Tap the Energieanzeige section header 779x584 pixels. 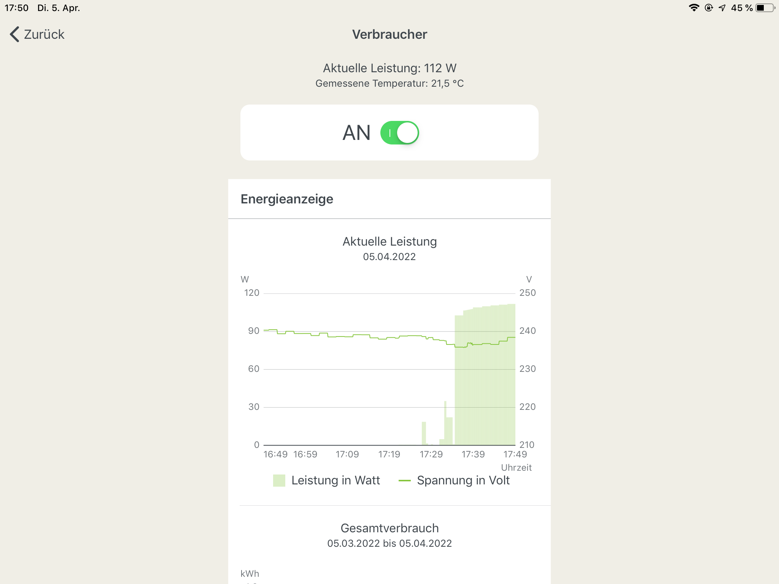coord(287,199)
